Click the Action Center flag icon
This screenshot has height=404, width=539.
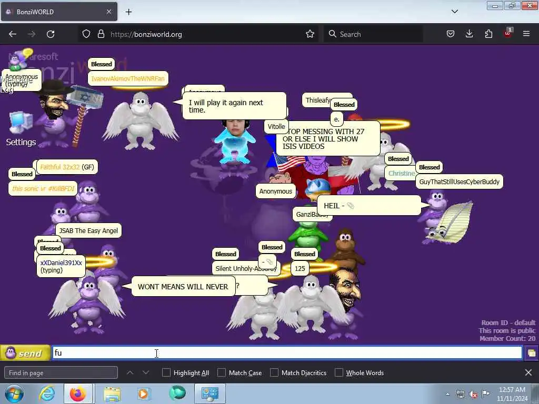pyautogui.click(x=486, y=394)
